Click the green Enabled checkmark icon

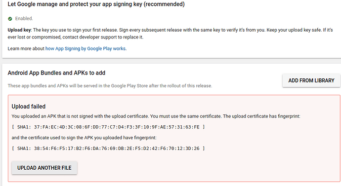pyautogui.click(x=10, y=19)
